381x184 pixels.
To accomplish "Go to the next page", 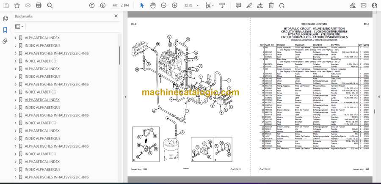I will coord(103,5).
